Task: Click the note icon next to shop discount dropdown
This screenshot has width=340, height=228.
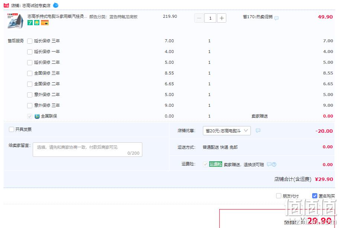Action: pos(258,130)
